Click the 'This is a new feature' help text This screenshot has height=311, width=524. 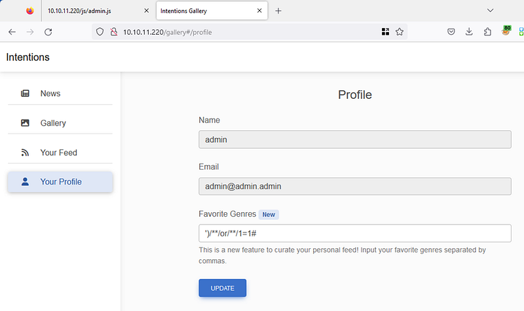tap(342, 255)
